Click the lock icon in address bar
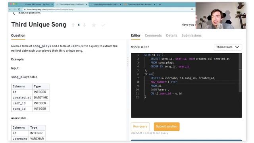This screenshot has height=143, width=254. tap(25, 10)
